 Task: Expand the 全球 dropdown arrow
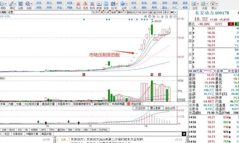(126, 4)
